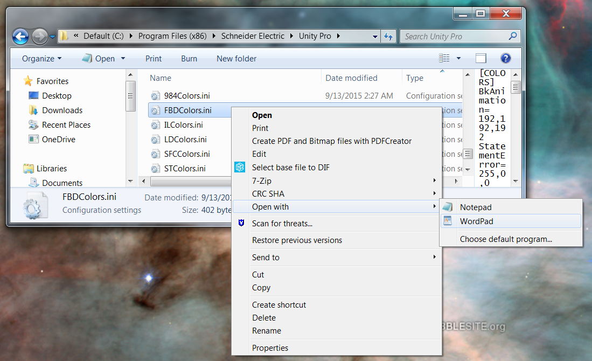Image resolution: width=592 pixels, height=361 pixels.
Task: Click Schneider Electric in address path
Action: click(253, 36)
